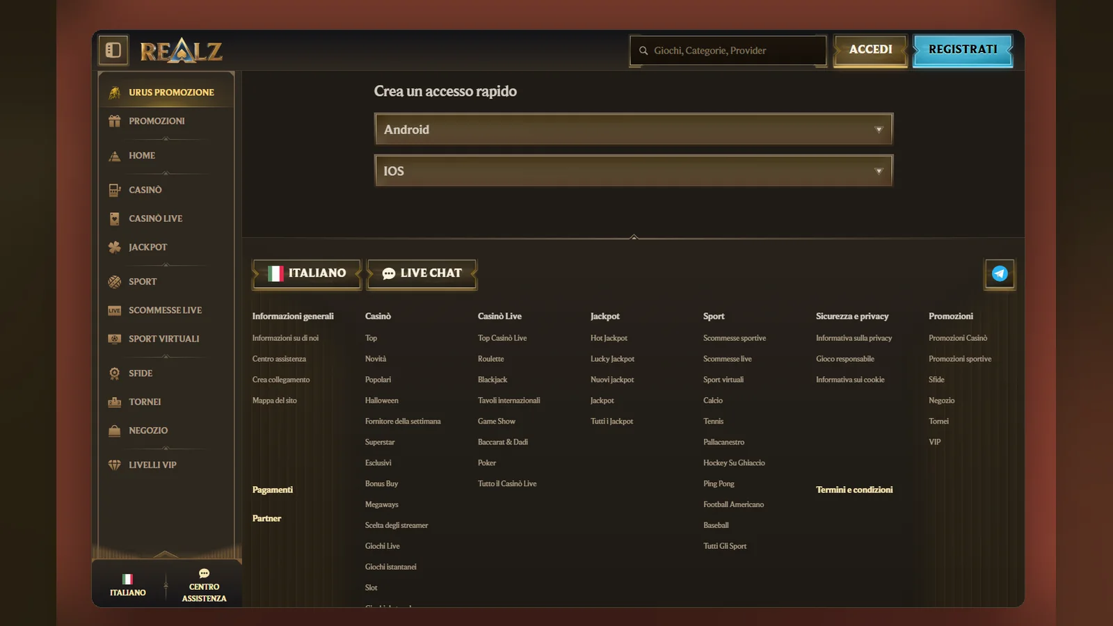Viewport: 1113px width, 626px height.
Task: Collapse the sidebar with the panel toggle icon
Action: 113,50
